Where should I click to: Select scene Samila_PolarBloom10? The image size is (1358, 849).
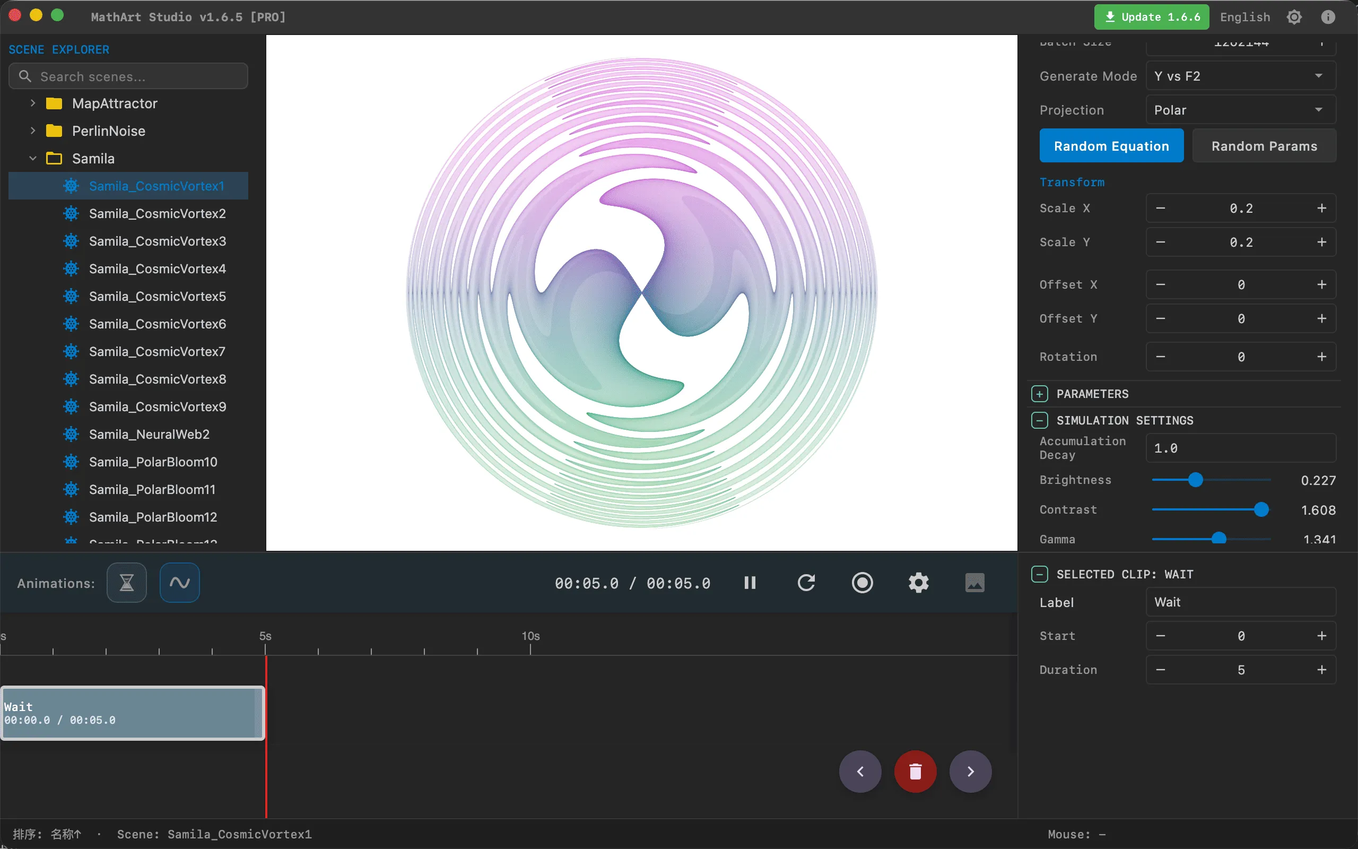pos(128,462)
